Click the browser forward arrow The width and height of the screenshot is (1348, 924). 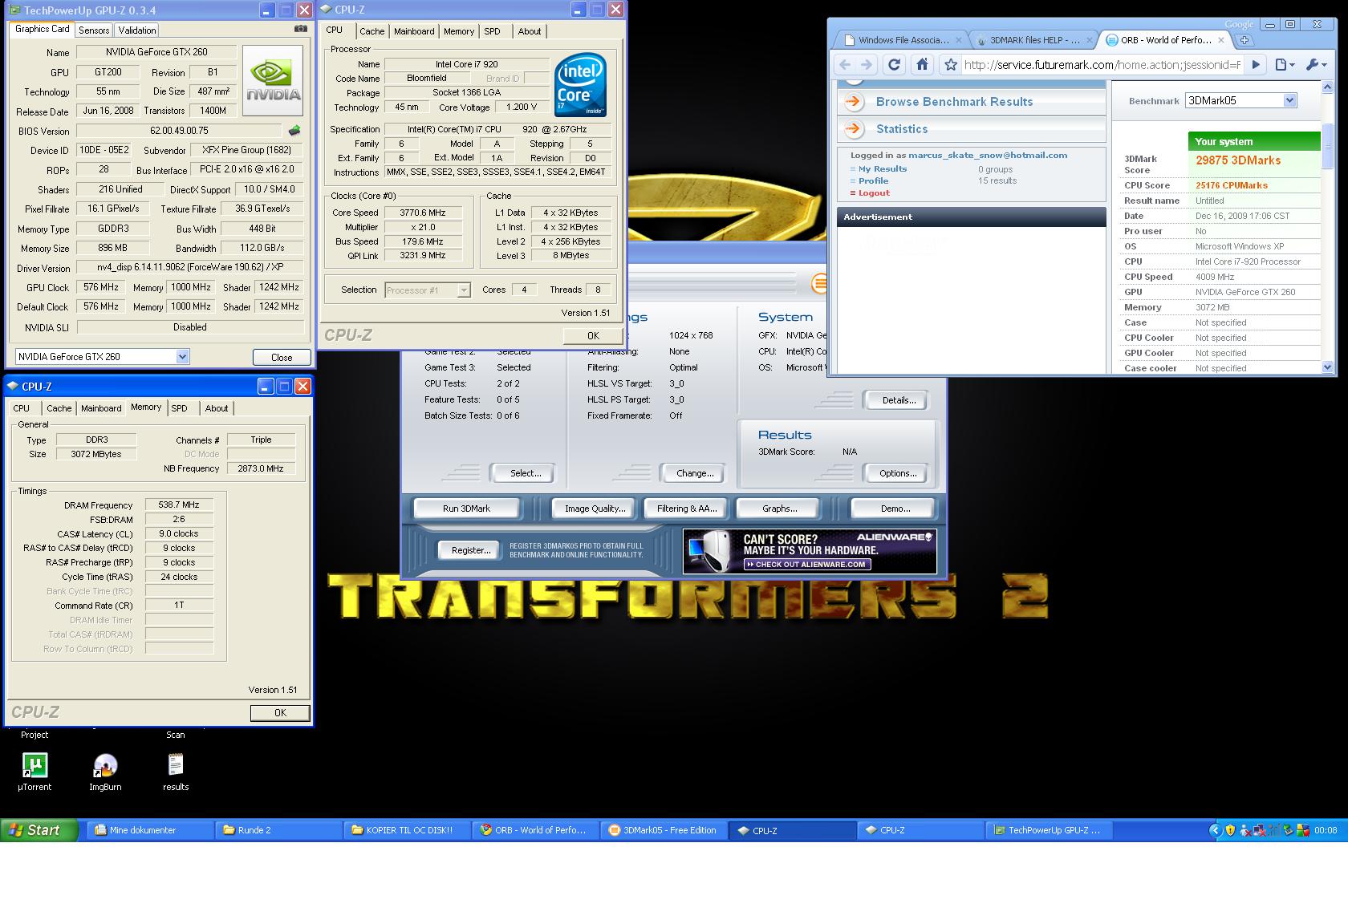click(x=866, y=65)
